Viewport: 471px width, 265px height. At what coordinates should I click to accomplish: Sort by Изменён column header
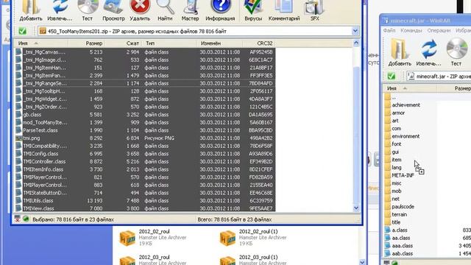point(219,43)
